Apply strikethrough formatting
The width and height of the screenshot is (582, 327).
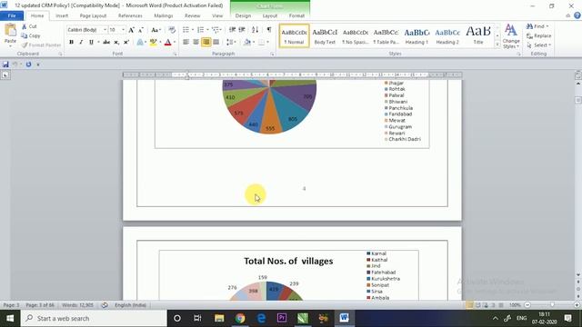(x=106, y=42)
